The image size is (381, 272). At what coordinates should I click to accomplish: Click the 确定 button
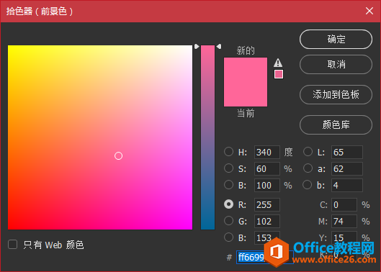tap(336, 39)
